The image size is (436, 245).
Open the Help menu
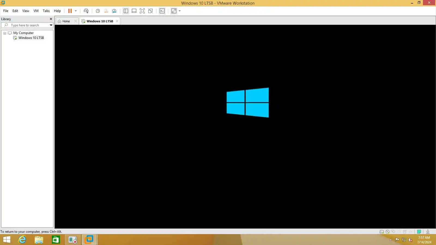point(57,11)
